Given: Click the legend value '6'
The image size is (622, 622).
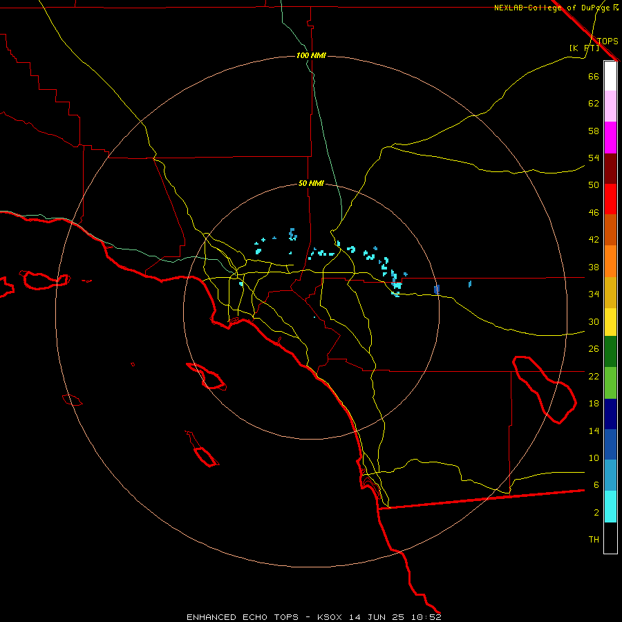Looking at the screenshot, I should pyautogui.click(x=596, y=485).
